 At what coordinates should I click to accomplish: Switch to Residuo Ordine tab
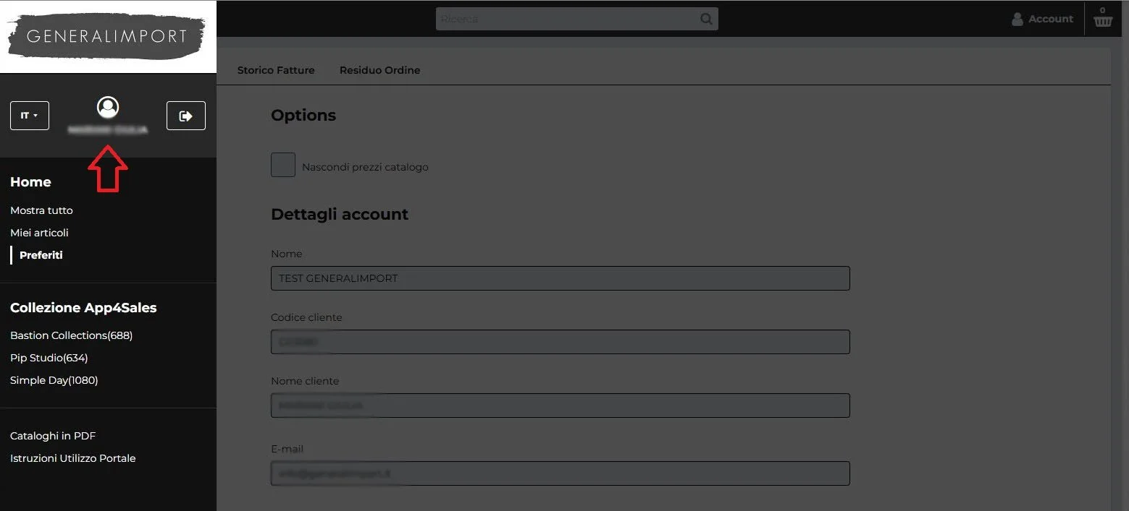coord(379,70)
